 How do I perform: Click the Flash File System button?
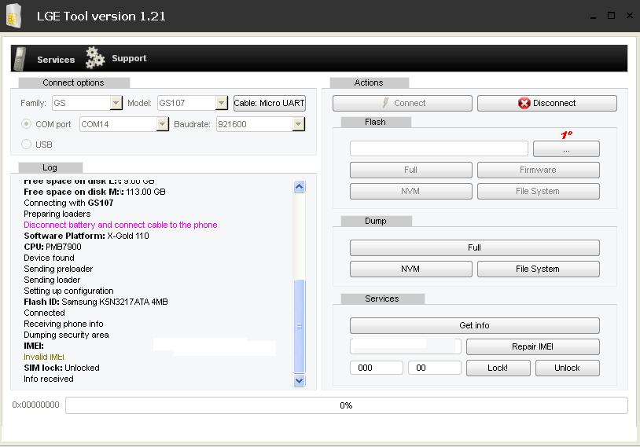pos(538,191)
